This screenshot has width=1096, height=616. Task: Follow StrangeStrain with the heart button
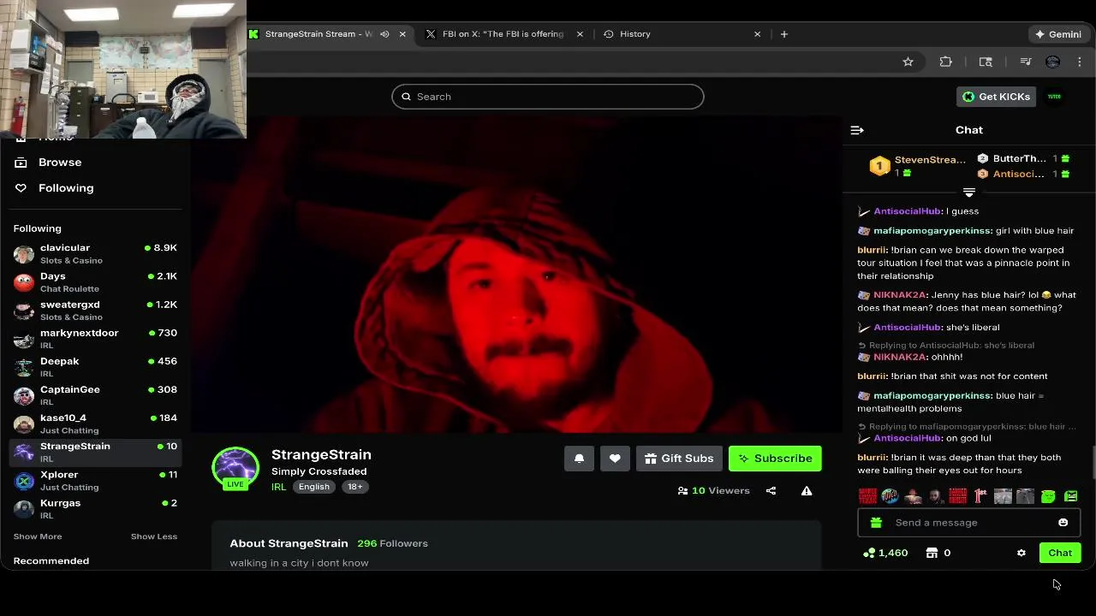pos(615,459)
